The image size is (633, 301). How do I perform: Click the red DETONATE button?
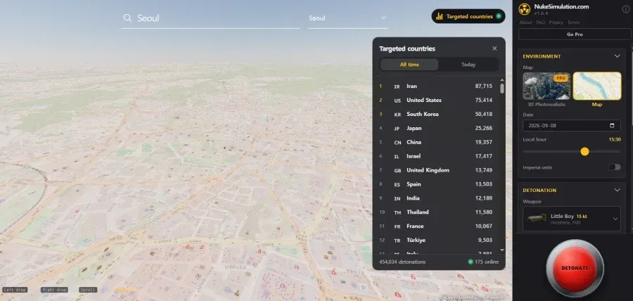pos(575,268)
